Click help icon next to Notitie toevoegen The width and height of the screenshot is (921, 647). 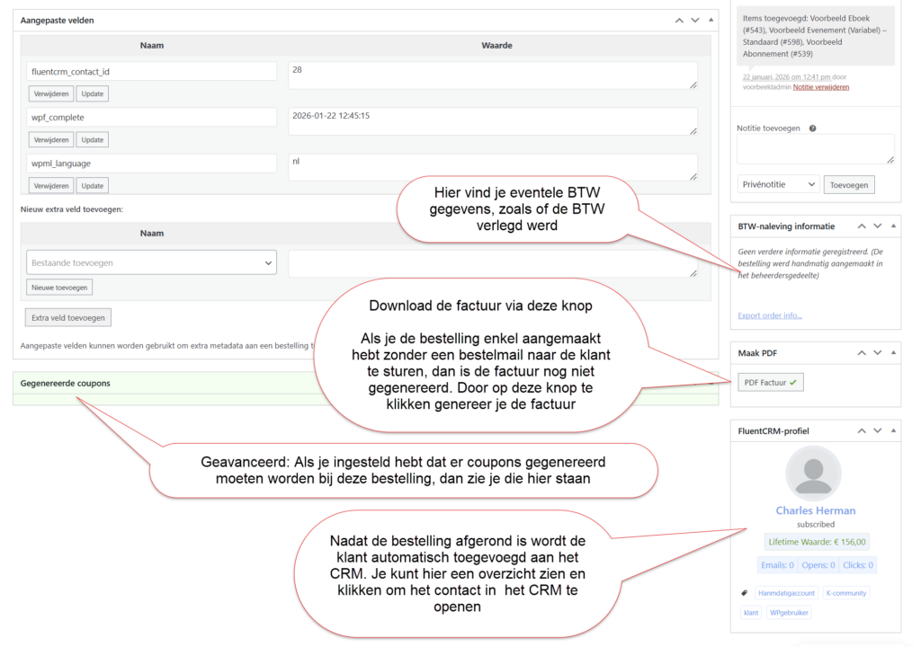click(x=812, y=129)
